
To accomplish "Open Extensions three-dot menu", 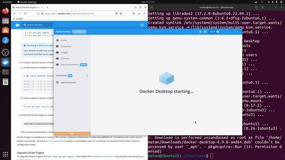I will pyautogui.click(x=87, y=76).
